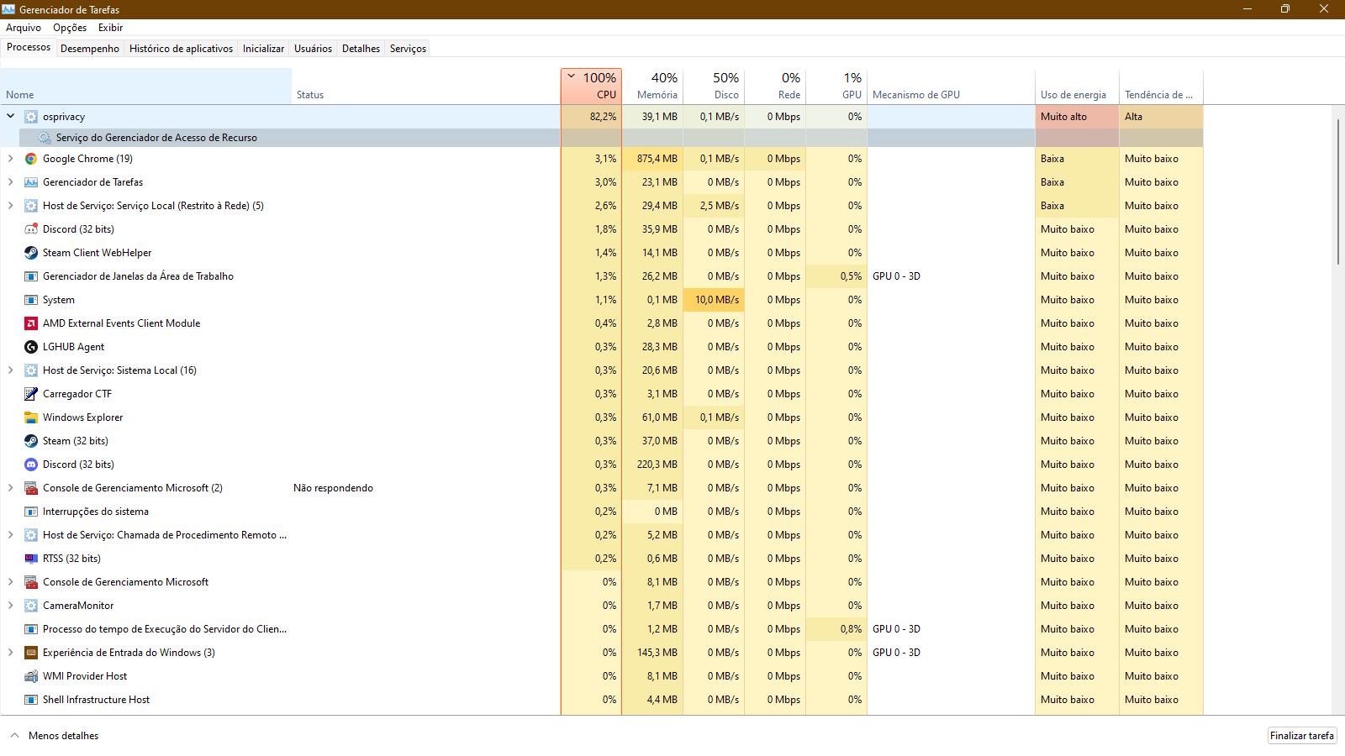Open the Arquivo menu

click(x=24, y=28)
